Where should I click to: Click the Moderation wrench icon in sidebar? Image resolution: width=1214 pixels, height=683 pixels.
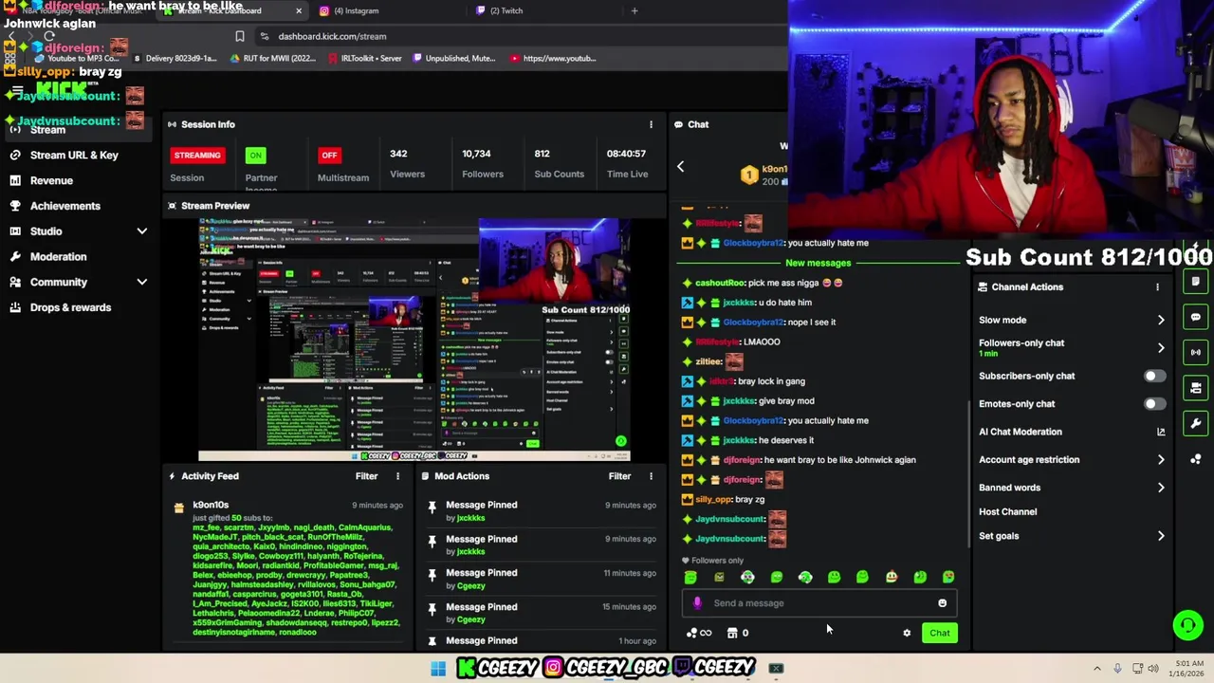point(15,256)
